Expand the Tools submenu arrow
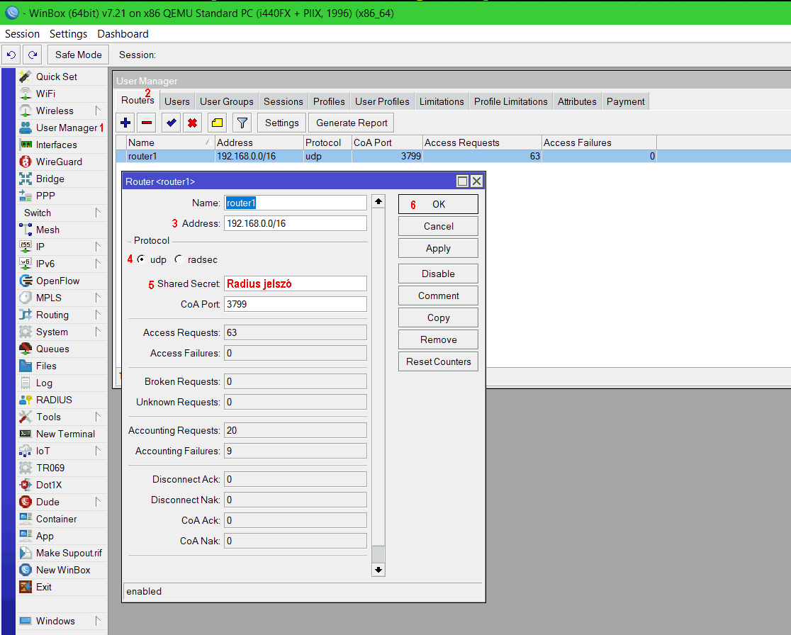 click(98, 417)
